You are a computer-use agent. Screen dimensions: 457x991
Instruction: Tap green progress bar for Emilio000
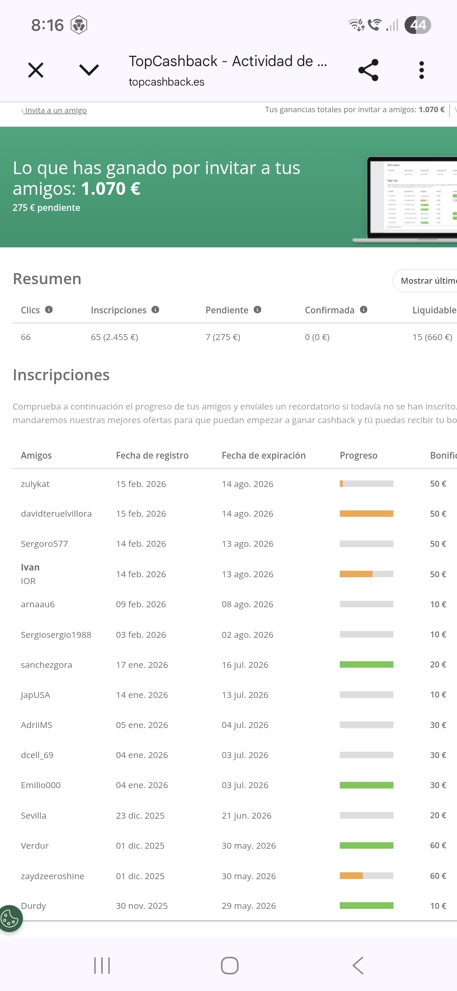[366, 785]
